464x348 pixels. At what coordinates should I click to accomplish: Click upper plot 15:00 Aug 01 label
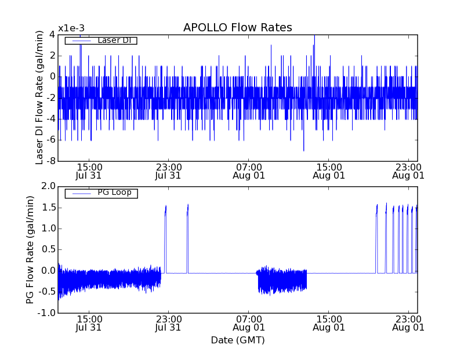[329, 171]
